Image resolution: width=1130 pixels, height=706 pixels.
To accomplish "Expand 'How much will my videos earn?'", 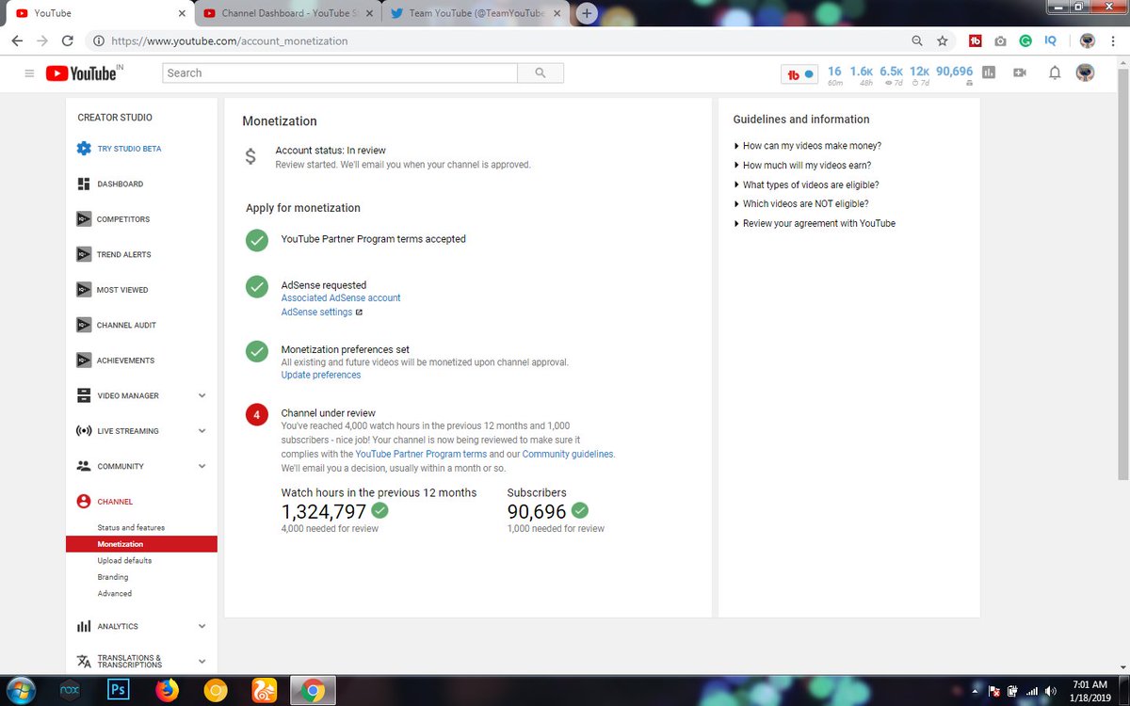I will 807,166.
